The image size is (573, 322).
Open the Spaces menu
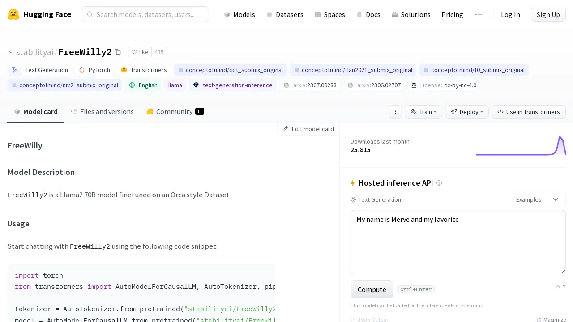coord(329,14)
